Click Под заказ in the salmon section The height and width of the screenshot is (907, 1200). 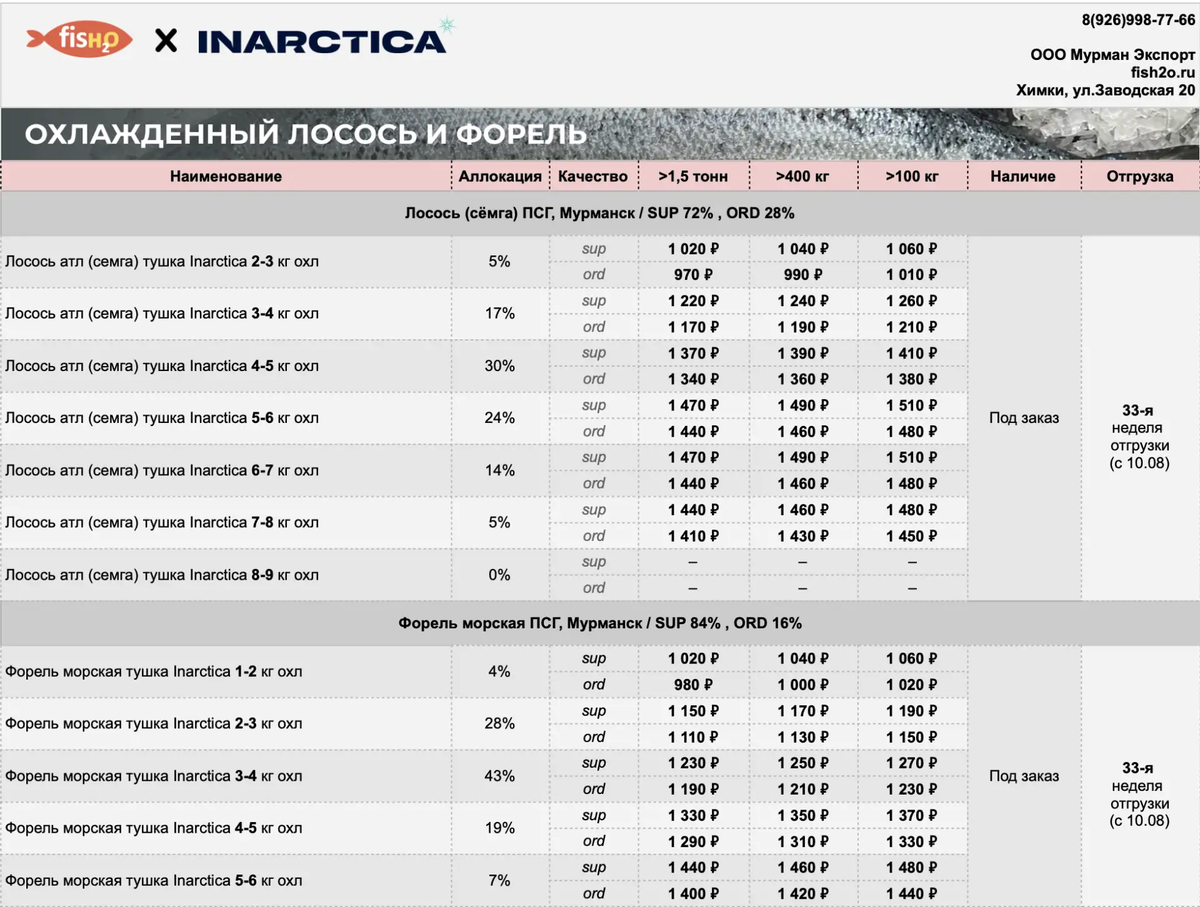(1024, 418)
